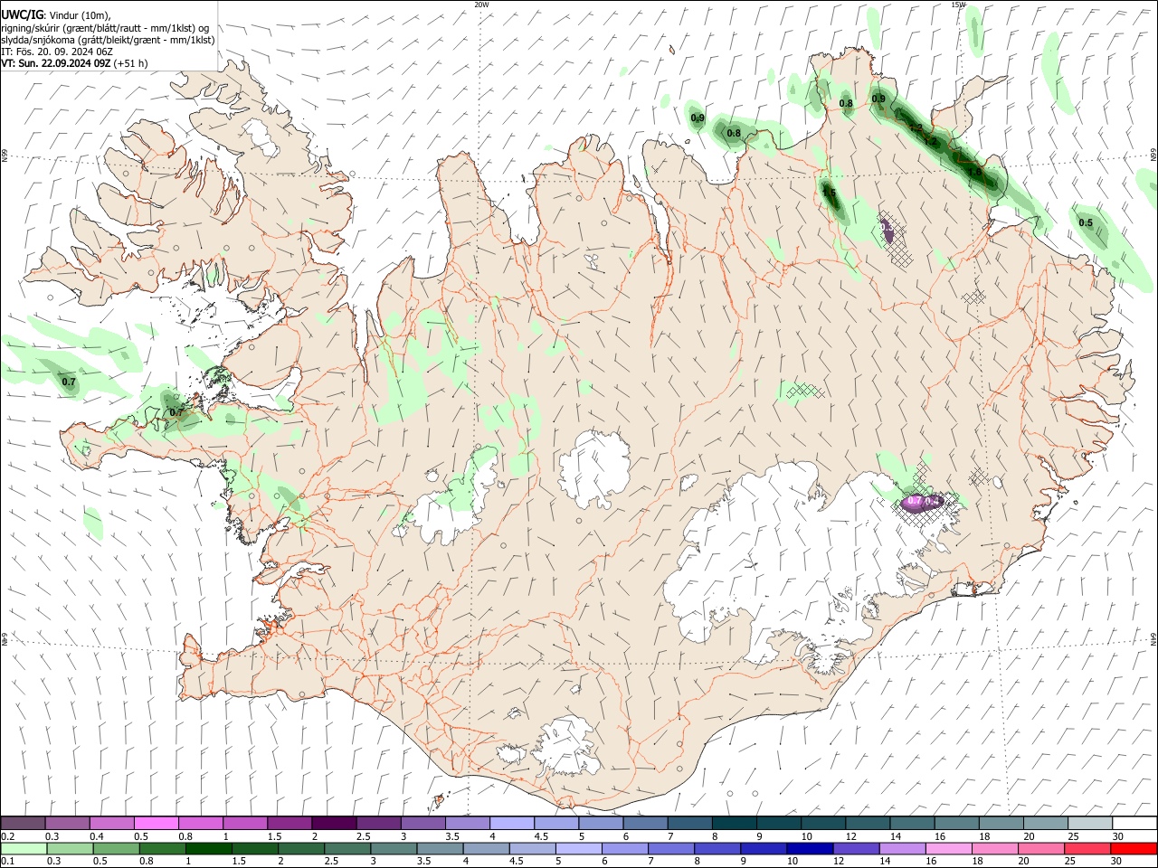Select the bright pink 0.5–0.8 swatch, upper scale

click(x=156, y=824)
